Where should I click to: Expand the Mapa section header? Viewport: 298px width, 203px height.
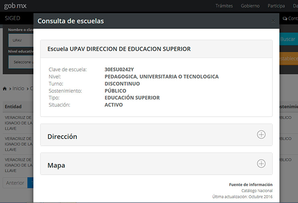(x=56, y=165)
